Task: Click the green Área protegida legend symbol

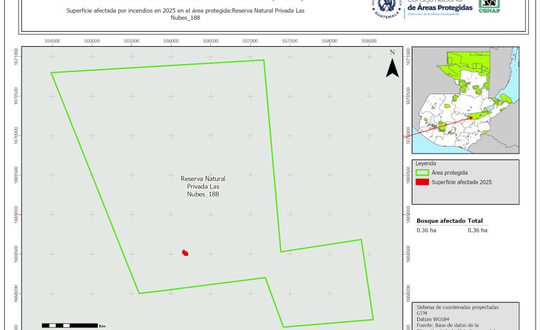Action: (x=421, y=172)
